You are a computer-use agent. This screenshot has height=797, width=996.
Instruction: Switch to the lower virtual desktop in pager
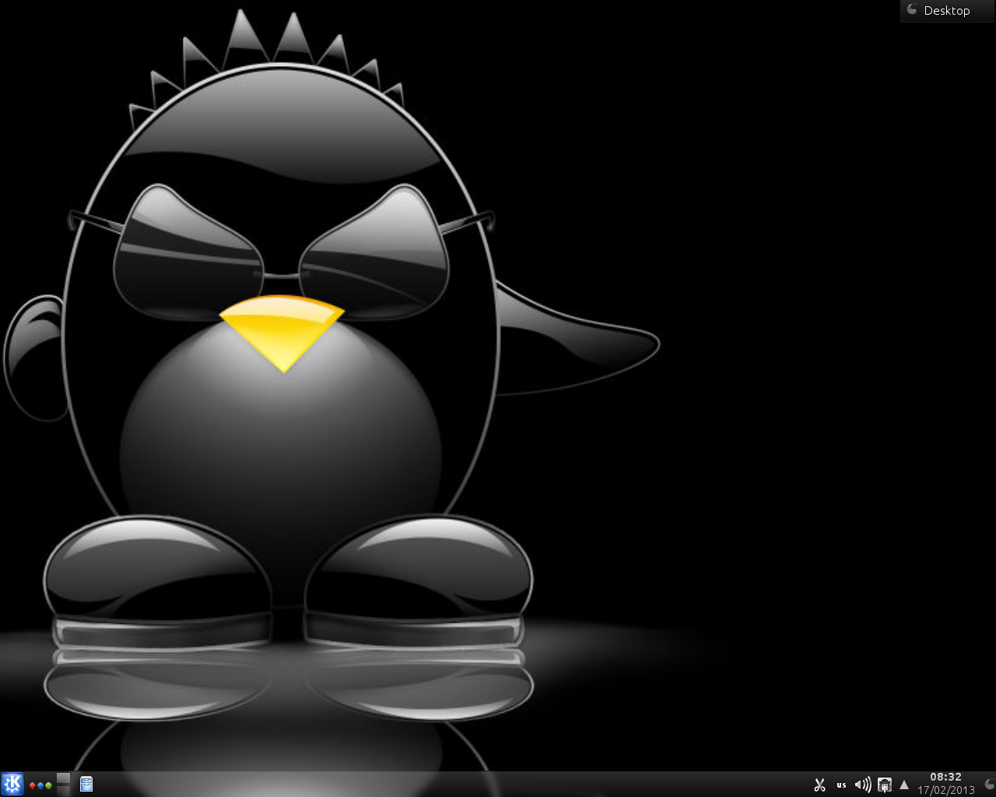[63, 790]
